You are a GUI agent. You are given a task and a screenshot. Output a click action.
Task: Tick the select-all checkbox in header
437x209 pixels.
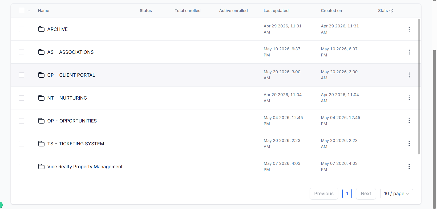pos(22,11)
